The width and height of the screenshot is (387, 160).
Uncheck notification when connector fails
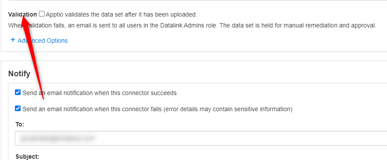(18, 109)
